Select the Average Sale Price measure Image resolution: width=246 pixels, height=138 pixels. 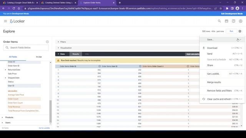[x=16, y=95]
